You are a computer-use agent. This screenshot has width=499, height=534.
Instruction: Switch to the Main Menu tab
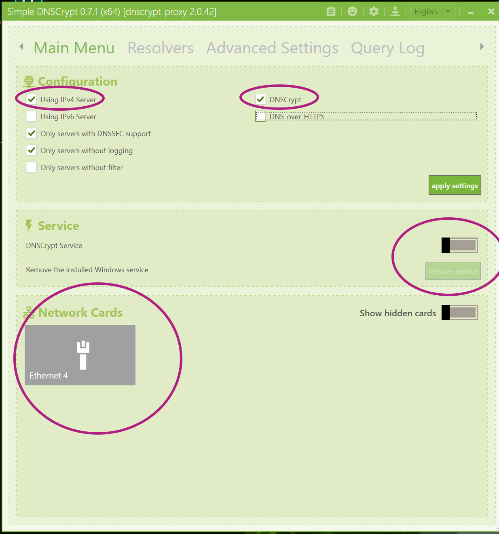(x=74, y=48)
